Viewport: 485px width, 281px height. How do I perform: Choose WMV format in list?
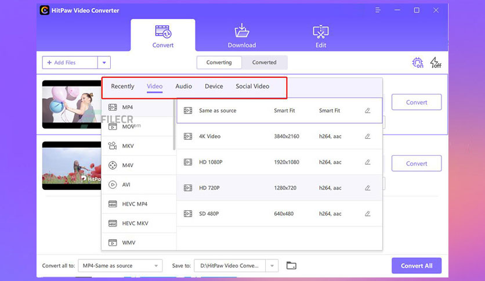tap(139, 242)
